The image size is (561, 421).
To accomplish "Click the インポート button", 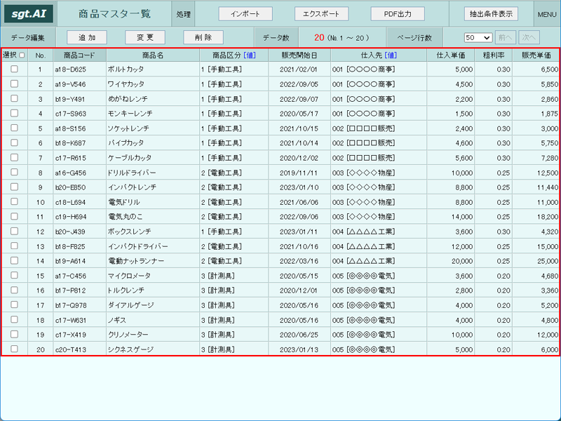I will pos(245,14).
